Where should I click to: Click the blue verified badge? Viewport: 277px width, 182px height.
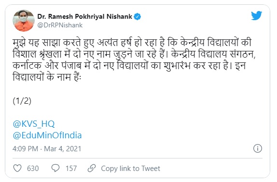(x=138, y=17)
